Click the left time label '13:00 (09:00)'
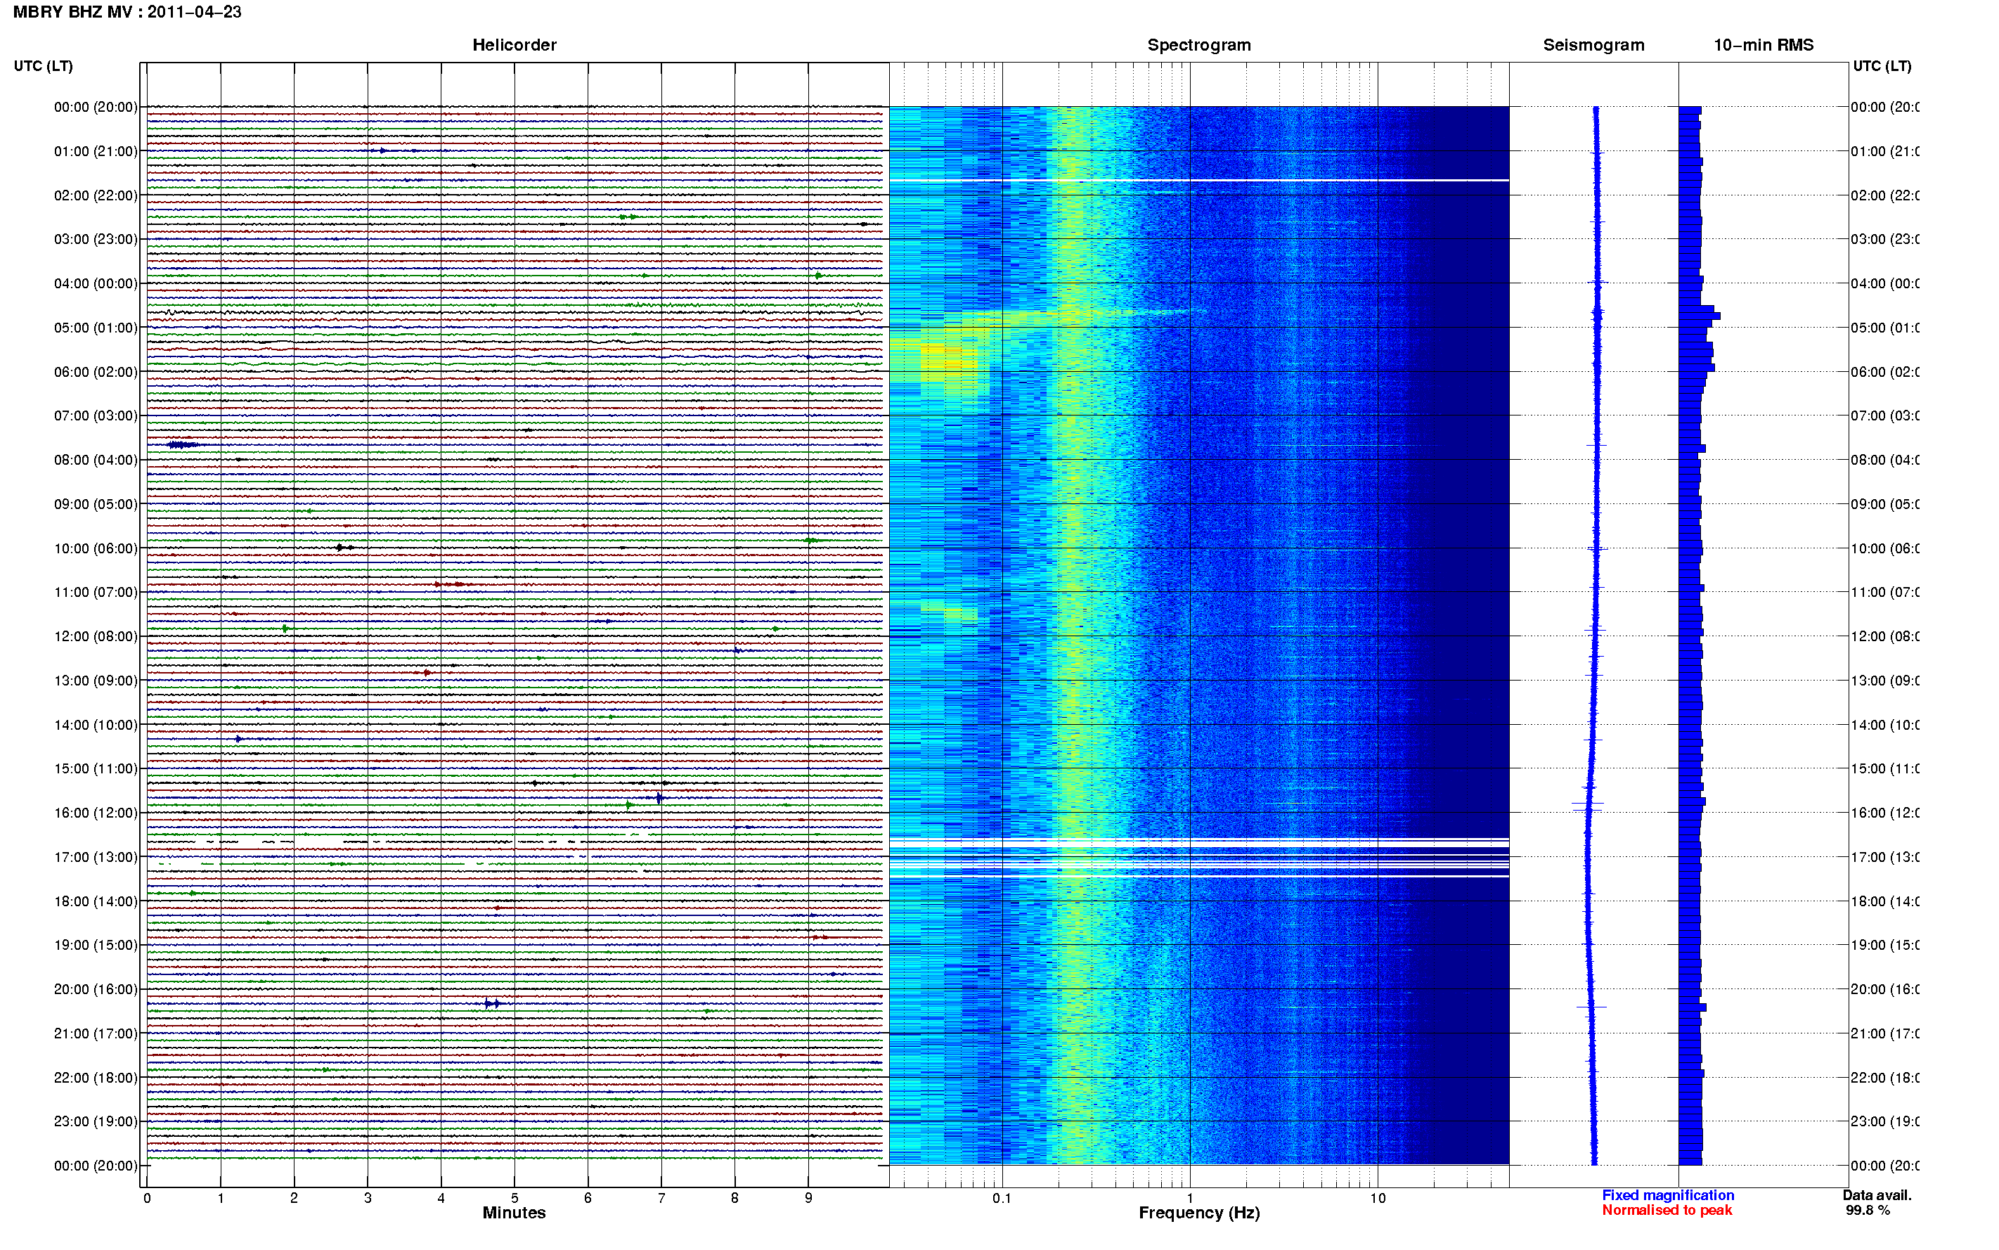1999x1250 pixels. [x=96, y=681]
